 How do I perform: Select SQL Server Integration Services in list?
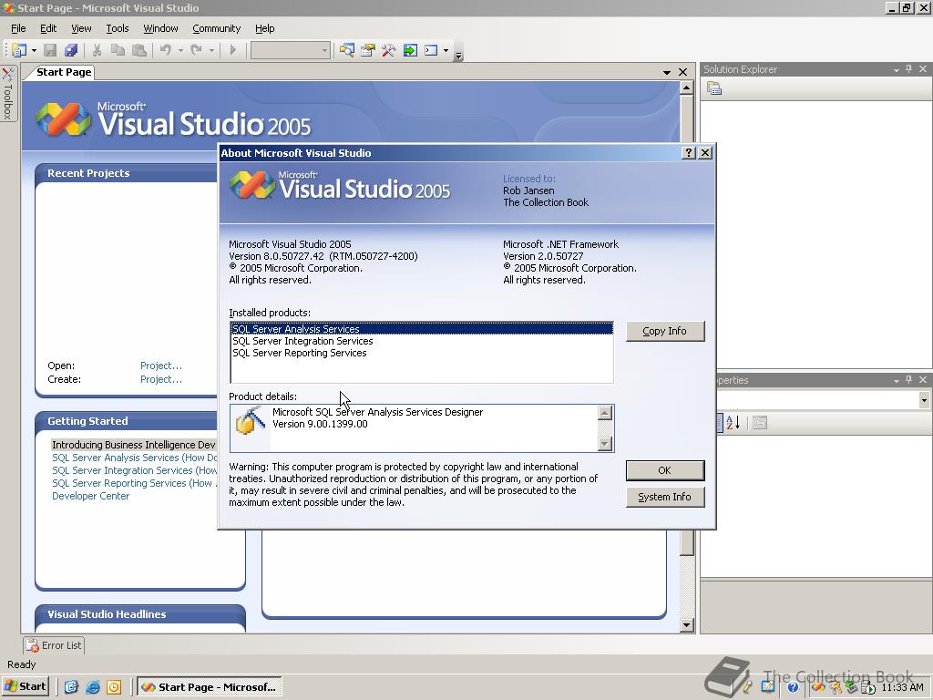click(x=422, y=341)
